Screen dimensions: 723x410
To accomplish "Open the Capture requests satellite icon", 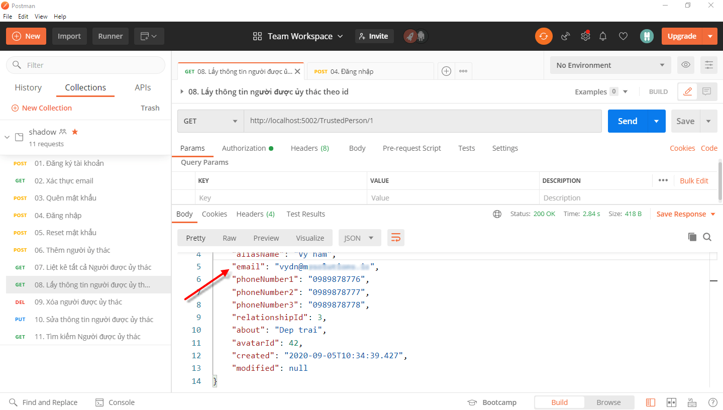I will (565, 36).
